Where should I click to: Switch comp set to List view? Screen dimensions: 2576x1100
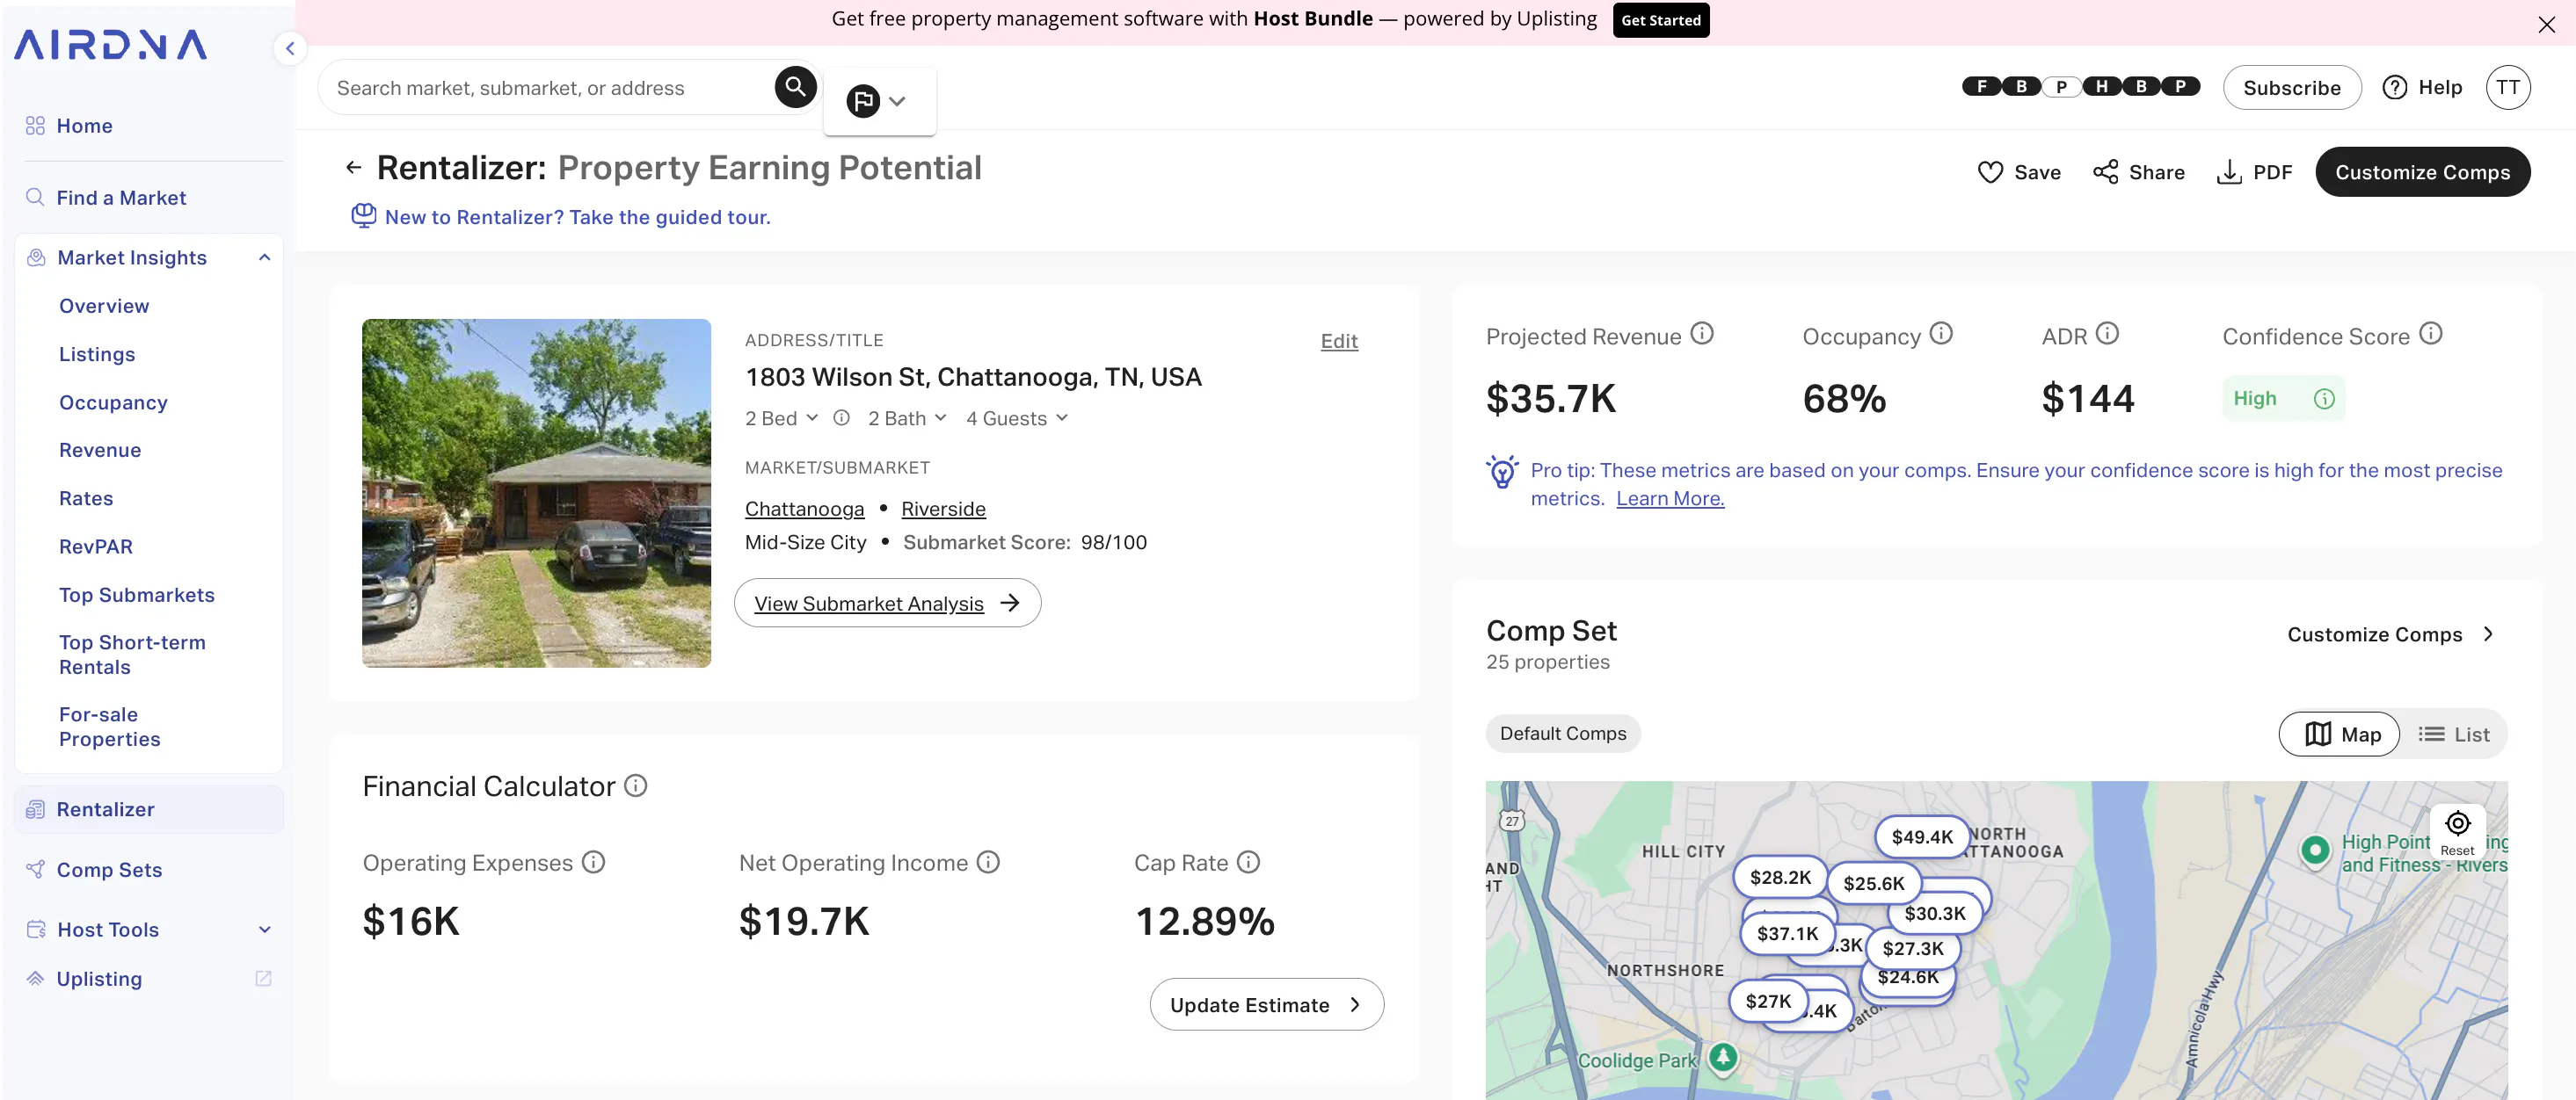[2454, 735]
